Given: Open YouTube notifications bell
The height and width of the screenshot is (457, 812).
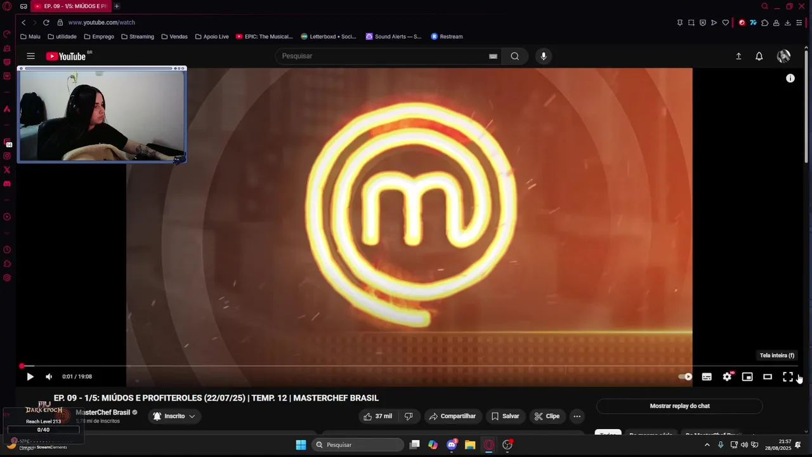Looking at the screenshot, I should coord(759,56).
